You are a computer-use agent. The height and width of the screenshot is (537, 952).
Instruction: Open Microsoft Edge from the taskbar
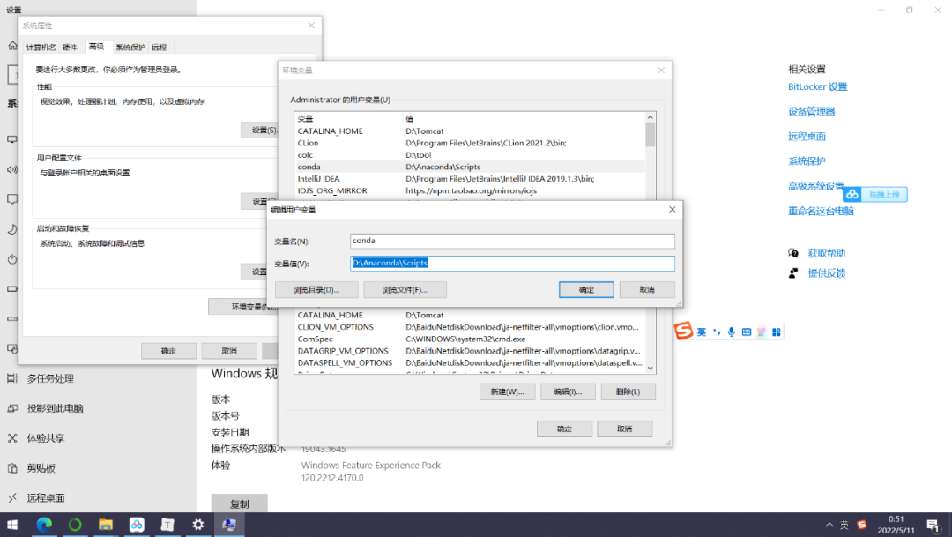[44, 525]
